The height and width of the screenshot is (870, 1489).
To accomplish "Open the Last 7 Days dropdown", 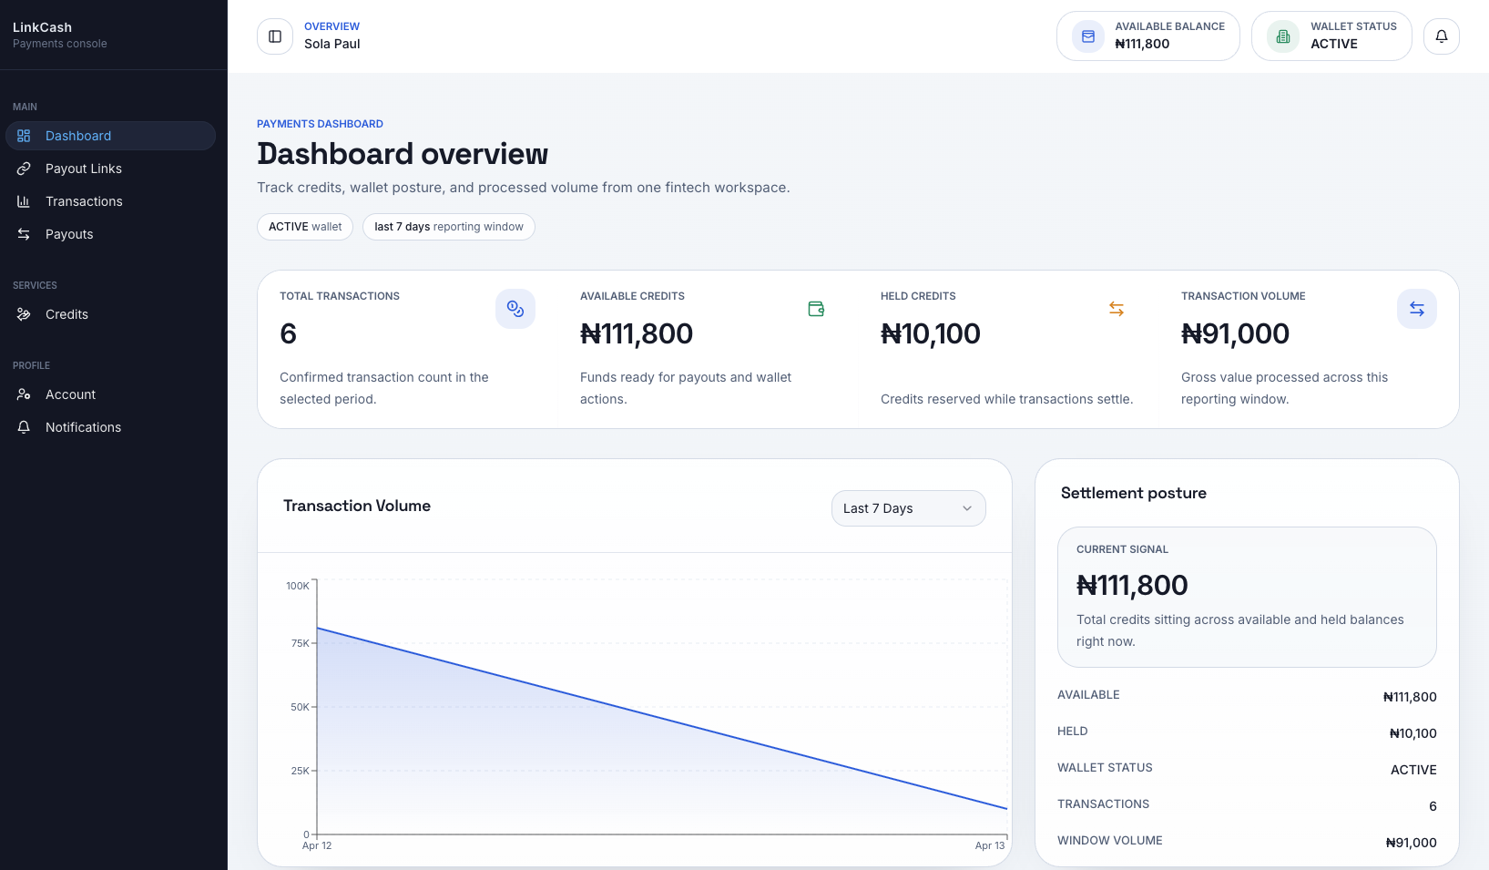I will click(907, 508).
